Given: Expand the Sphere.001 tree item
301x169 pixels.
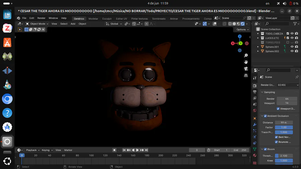Looking at the screenshot, I should (258, 47).
